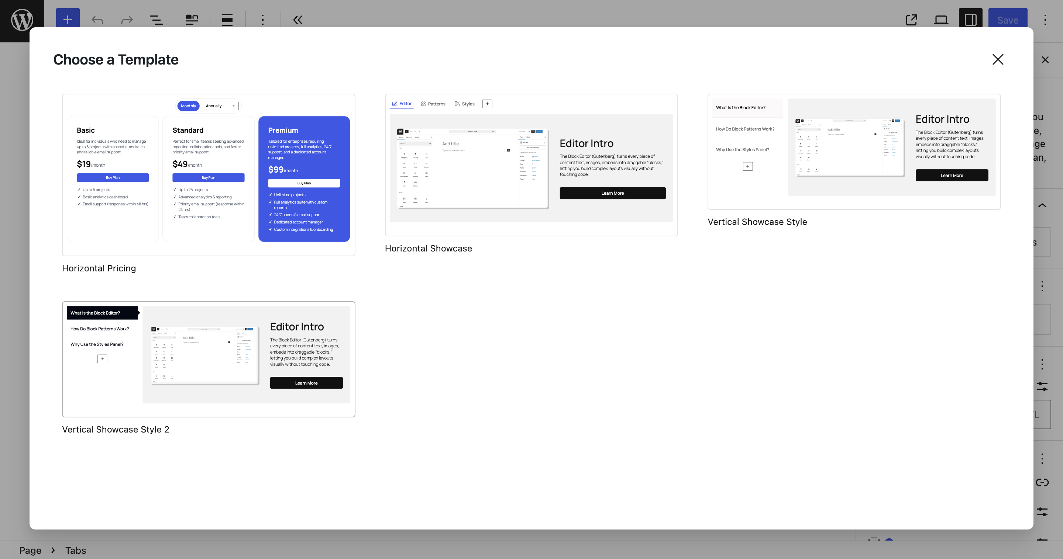This screenshot has width=1063, height=559.
Task: Pick the Vertical Showcase Style template
Action: click(854, 152)
